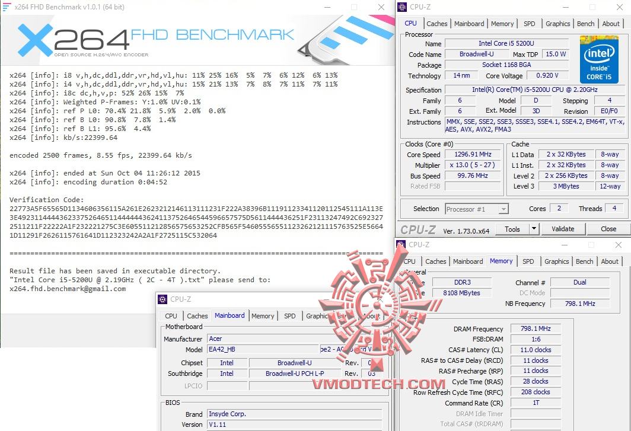Click the Level 2 cache value 2 x 256 KBytes
The image size is (631, 431).
coord(566,176)
